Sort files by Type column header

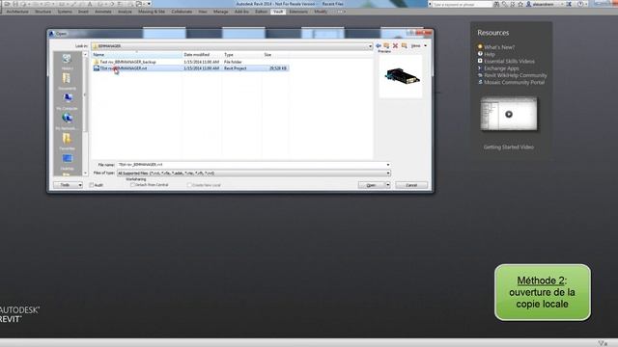pos(242,55)
